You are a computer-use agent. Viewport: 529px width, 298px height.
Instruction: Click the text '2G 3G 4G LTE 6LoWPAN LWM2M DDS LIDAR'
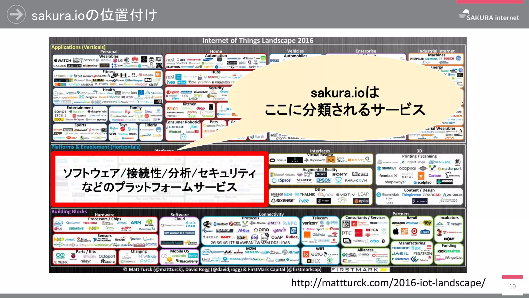[x=250, y=243]
